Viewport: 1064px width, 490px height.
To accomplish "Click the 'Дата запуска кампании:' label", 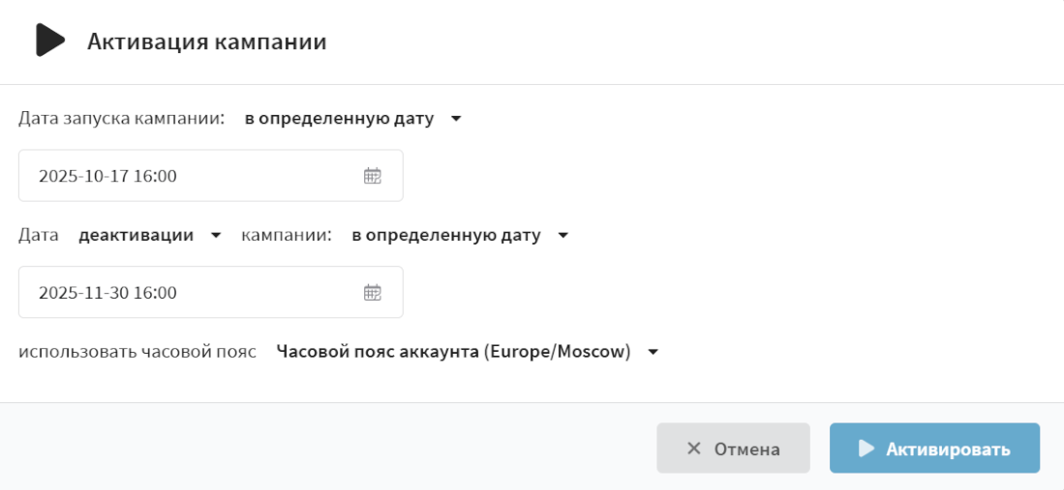I will tap(122, 119).
